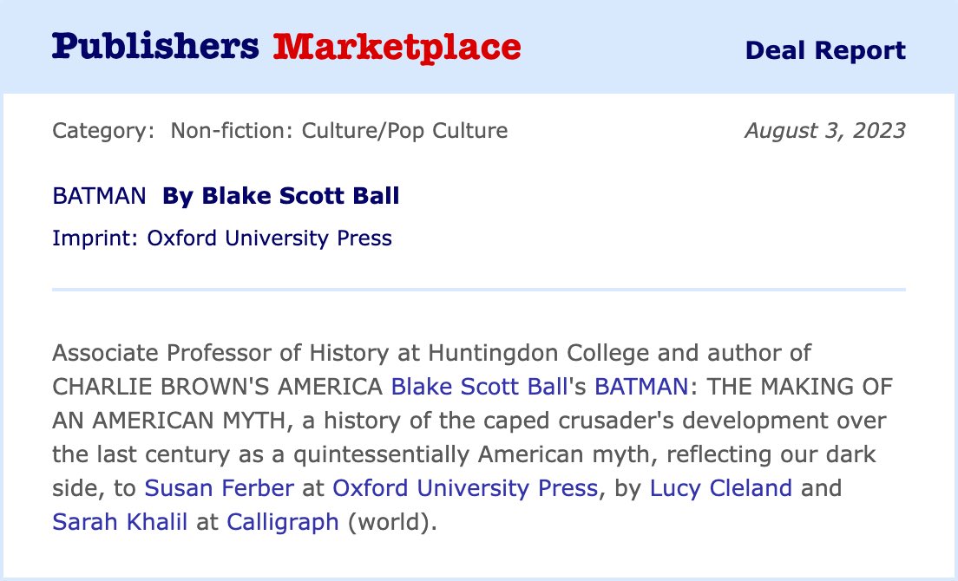Click the Publishers Marketplace logo
Image resolution: width=958 pixels, height=581 pixels.
point(286,48)
